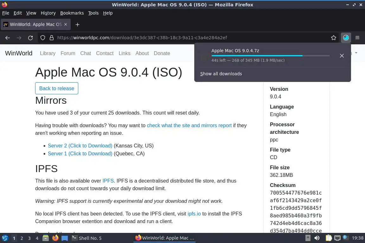Viewport: 365px width, 243px height.
Task: Click the WinWorld Firefox taskbar button
Action: (164, 238)
